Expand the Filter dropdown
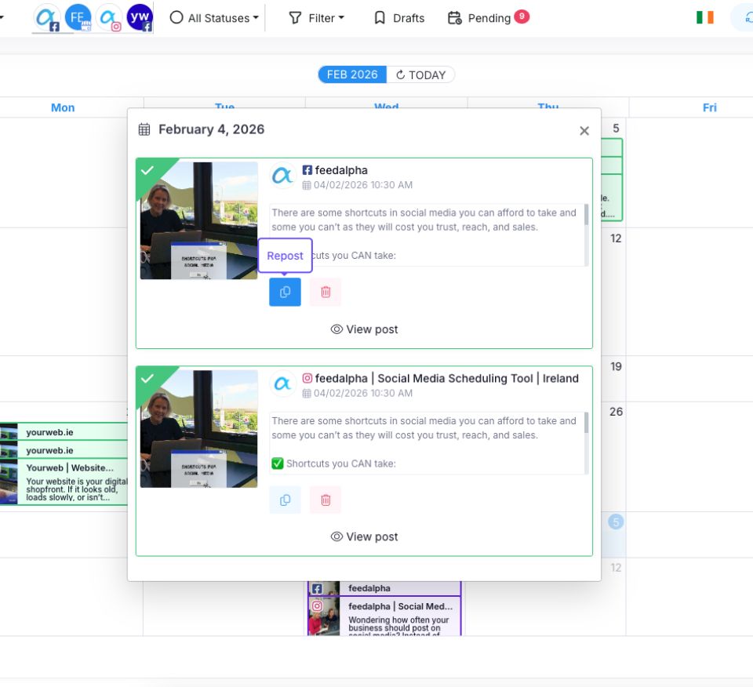Viewport: 753px width, 687px height. [316, 18]
